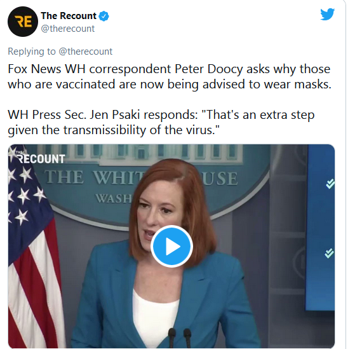Click the microphones at the video bottom

coord(180,338)
